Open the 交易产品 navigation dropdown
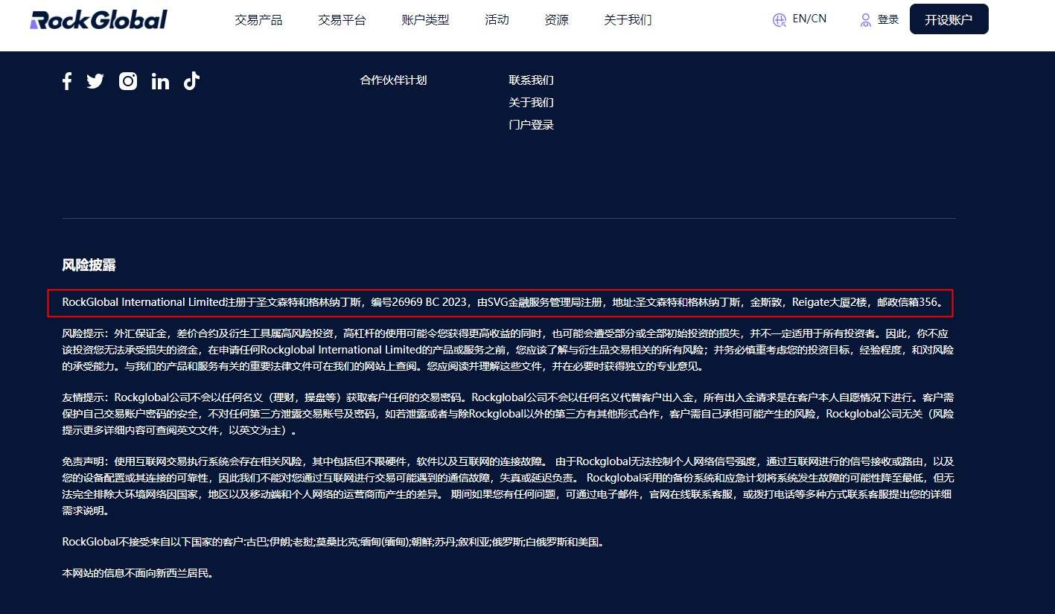Image resolution: width=1055 pixels, height=614 pixels. point(258,20)
